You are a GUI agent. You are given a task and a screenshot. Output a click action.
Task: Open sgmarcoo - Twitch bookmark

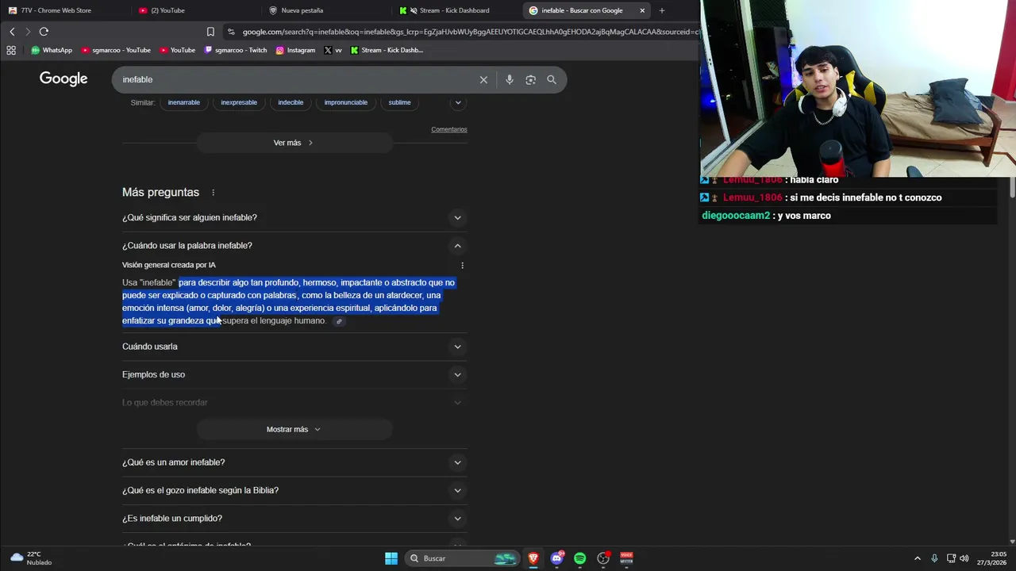tap(236, 50)
